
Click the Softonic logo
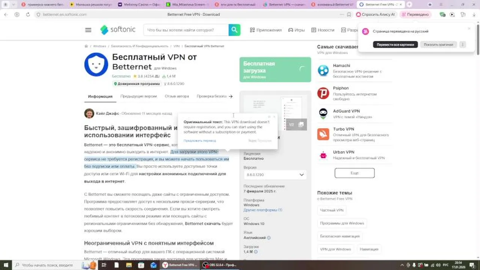click(x=118, y=30)
